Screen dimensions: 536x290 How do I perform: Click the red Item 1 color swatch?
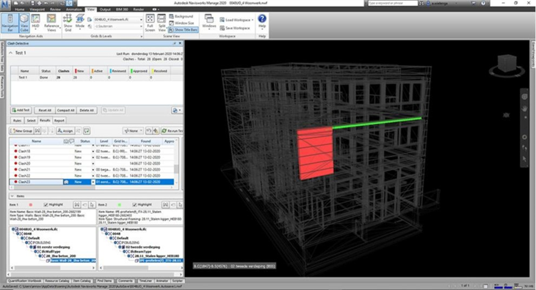pyautogui.click(x=30, y=205)
